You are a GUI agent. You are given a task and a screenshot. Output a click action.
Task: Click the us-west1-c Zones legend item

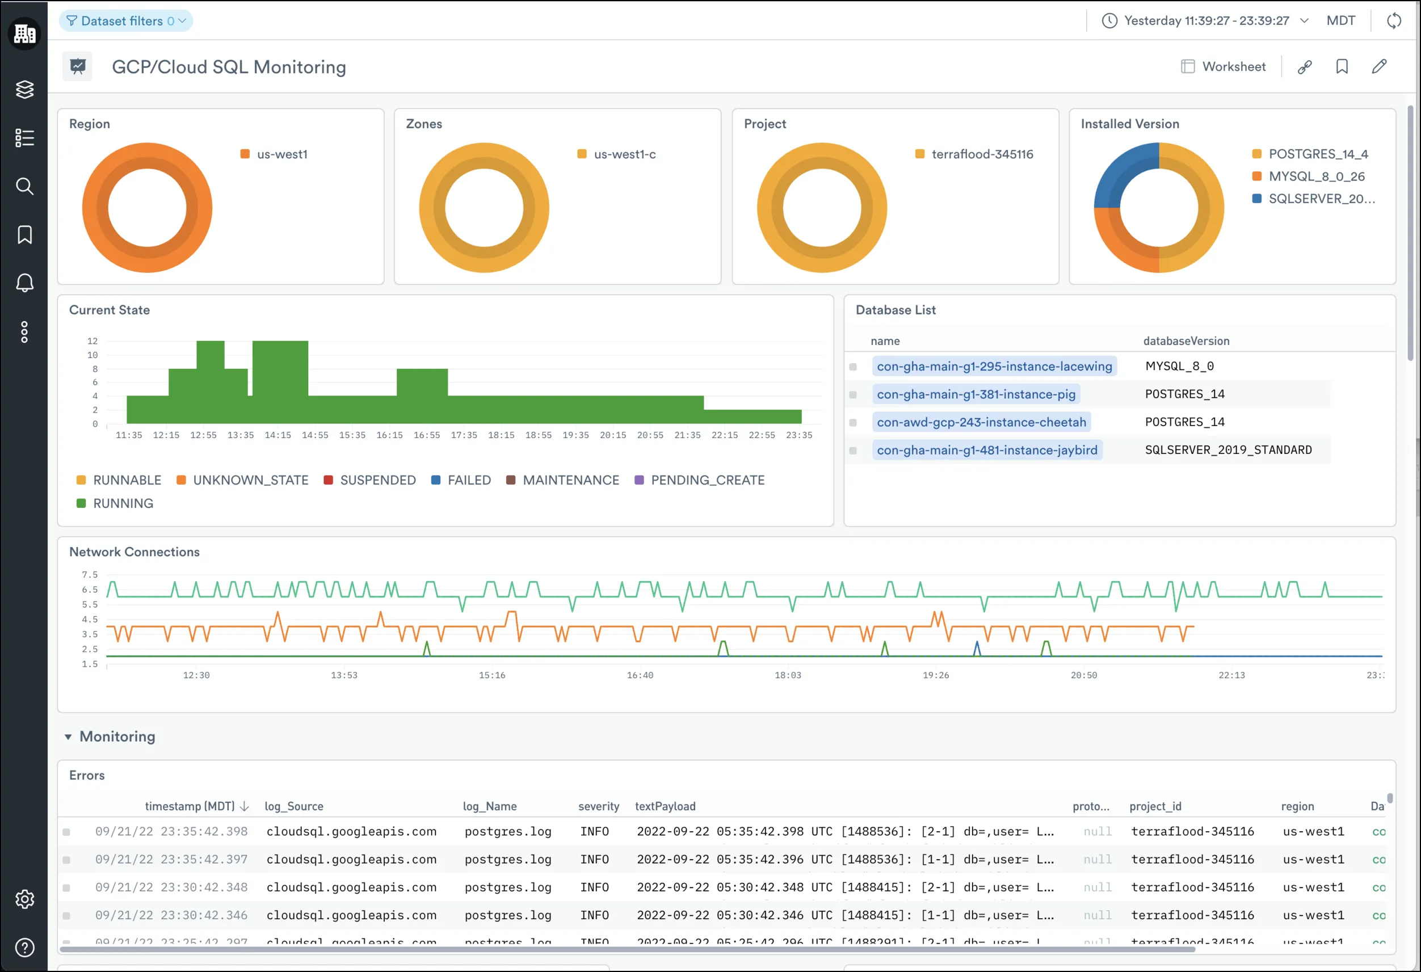[x=616, y=154]
